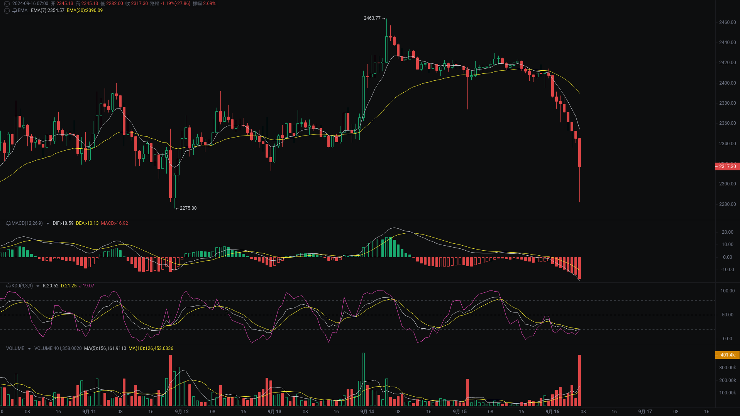Click the MA(10):126,453.0336 volume average label

coord(151,348)
